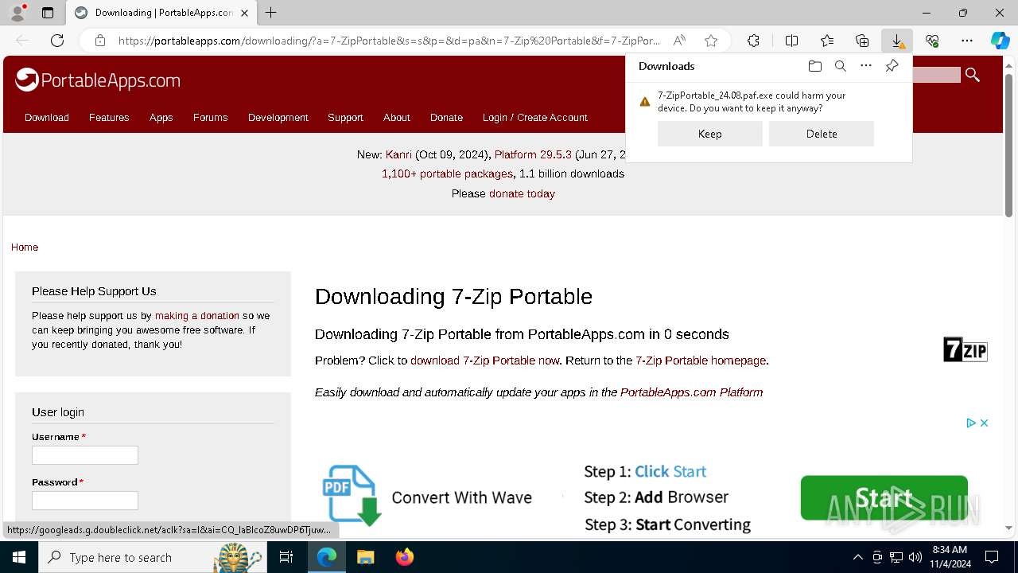Open the Downloads toolbar button
The image size is (1018, 573).
point(897,41)
